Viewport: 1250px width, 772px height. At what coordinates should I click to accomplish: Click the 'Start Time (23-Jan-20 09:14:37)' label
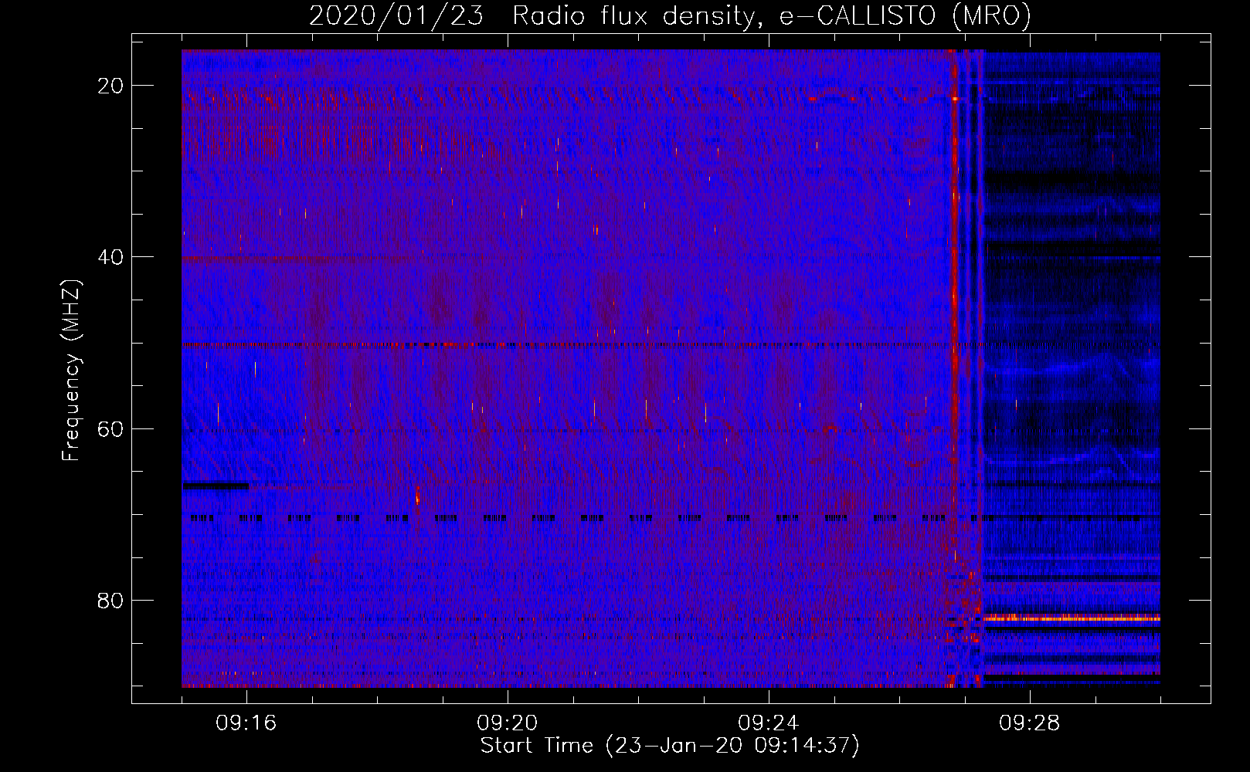tap(670, 746)
